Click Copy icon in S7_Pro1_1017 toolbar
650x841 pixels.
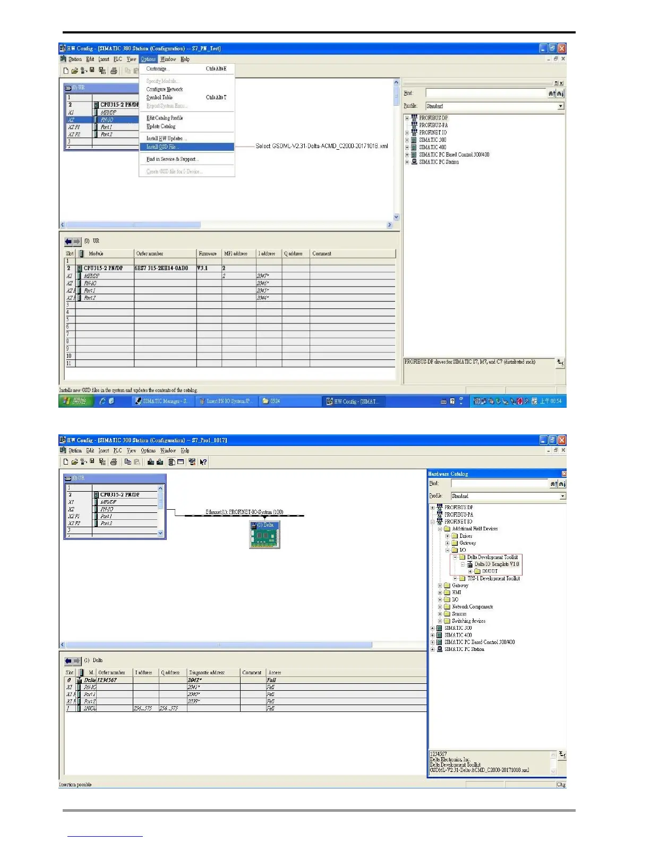127,462
